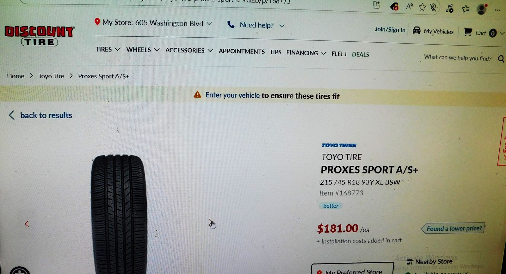Click the site search input field

458,58
